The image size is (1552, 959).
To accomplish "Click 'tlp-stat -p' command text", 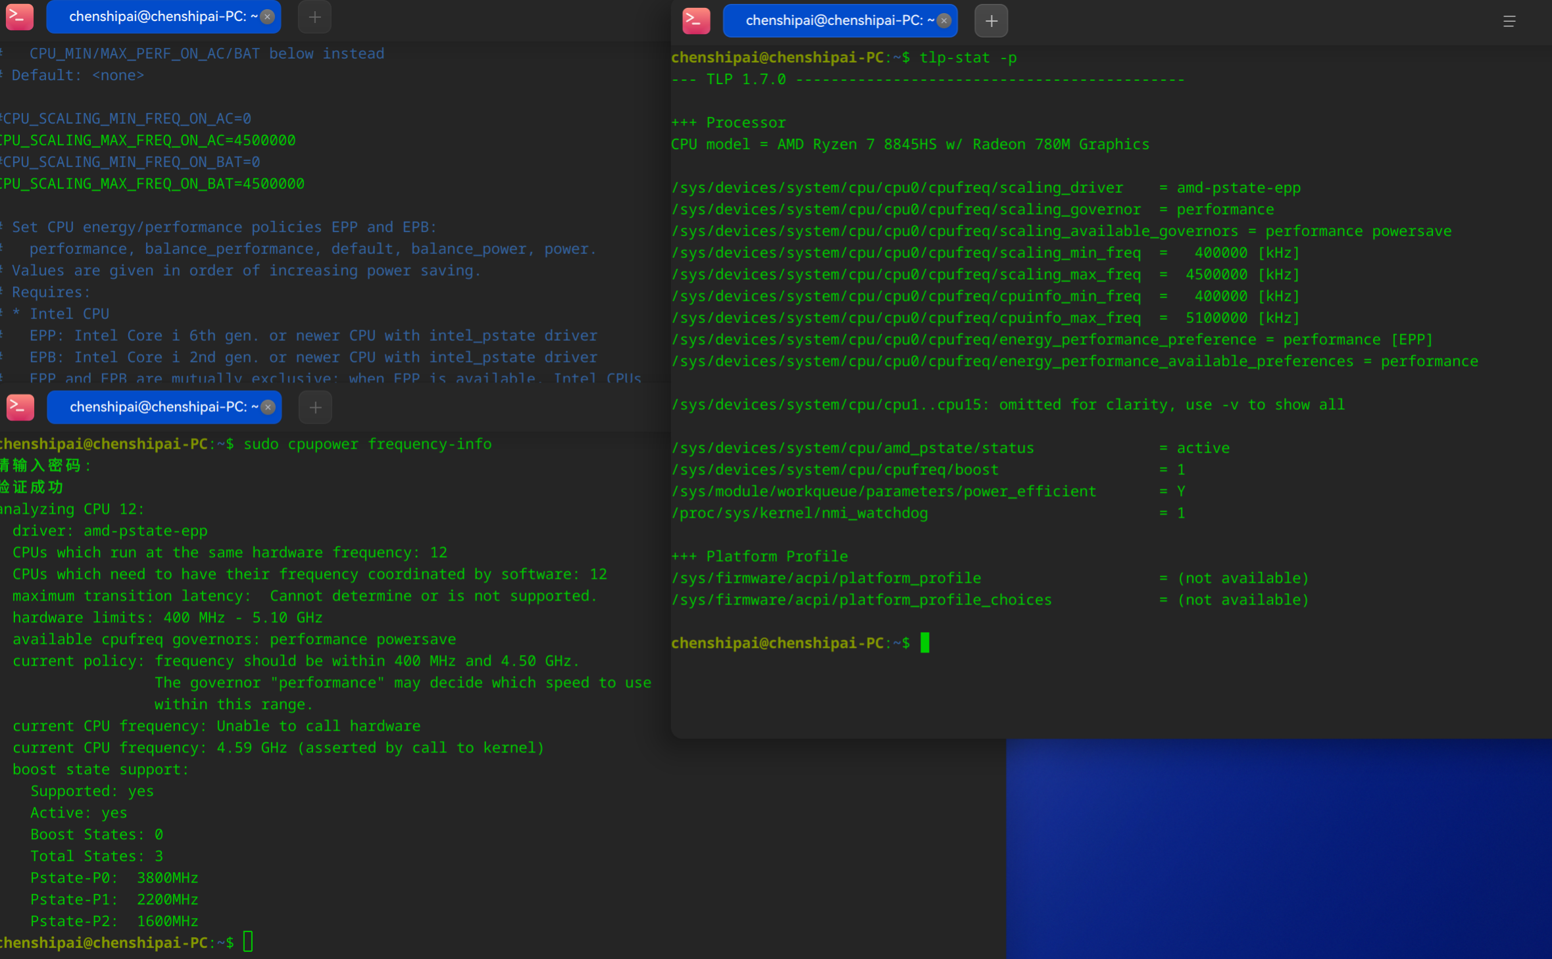I will point(968,58).
